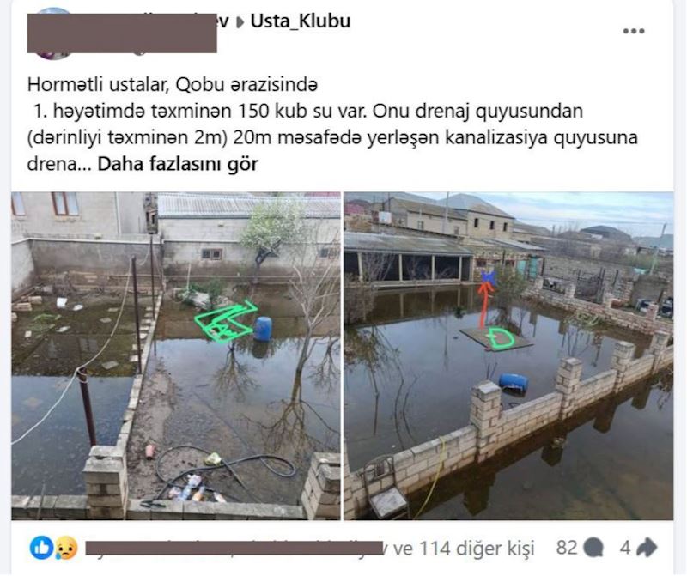Open the Usta_Klubu group page

point(300,21)
